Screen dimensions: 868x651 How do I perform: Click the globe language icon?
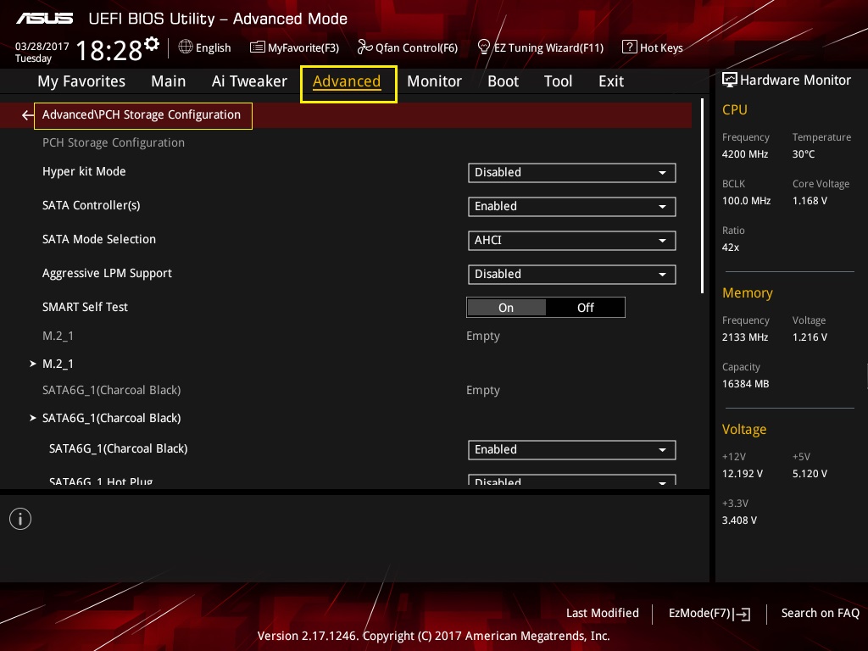click(186, 47)
